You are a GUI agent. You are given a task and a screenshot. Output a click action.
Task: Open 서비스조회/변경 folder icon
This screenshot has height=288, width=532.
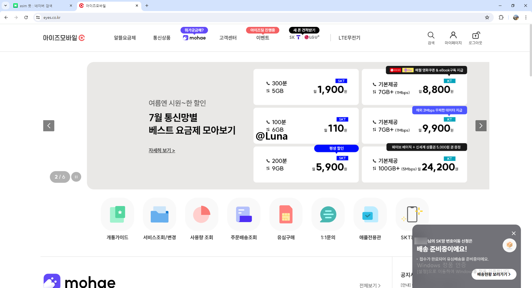click(159, 214)
